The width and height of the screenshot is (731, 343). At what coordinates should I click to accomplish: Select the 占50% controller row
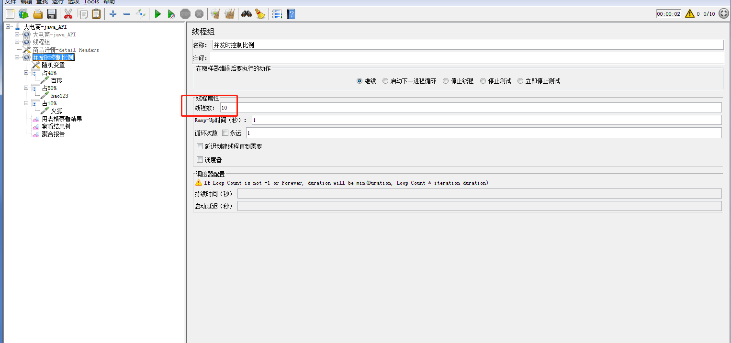49,88
